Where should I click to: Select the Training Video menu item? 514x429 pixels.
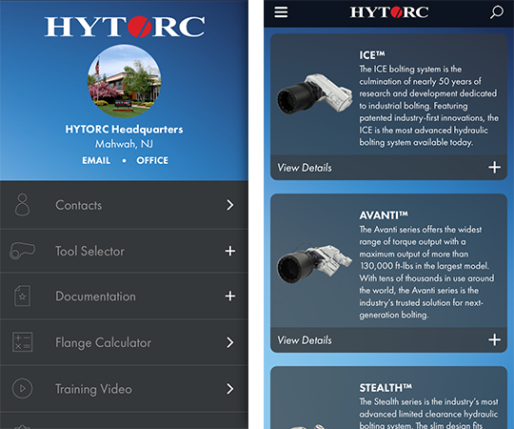(124, 389)
